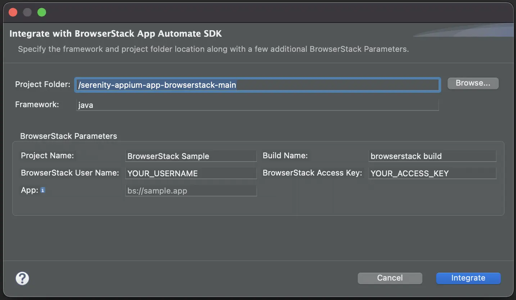Click the BrowserStack Parameters group title
Viewport: 516px width, 300px height.
68,136
